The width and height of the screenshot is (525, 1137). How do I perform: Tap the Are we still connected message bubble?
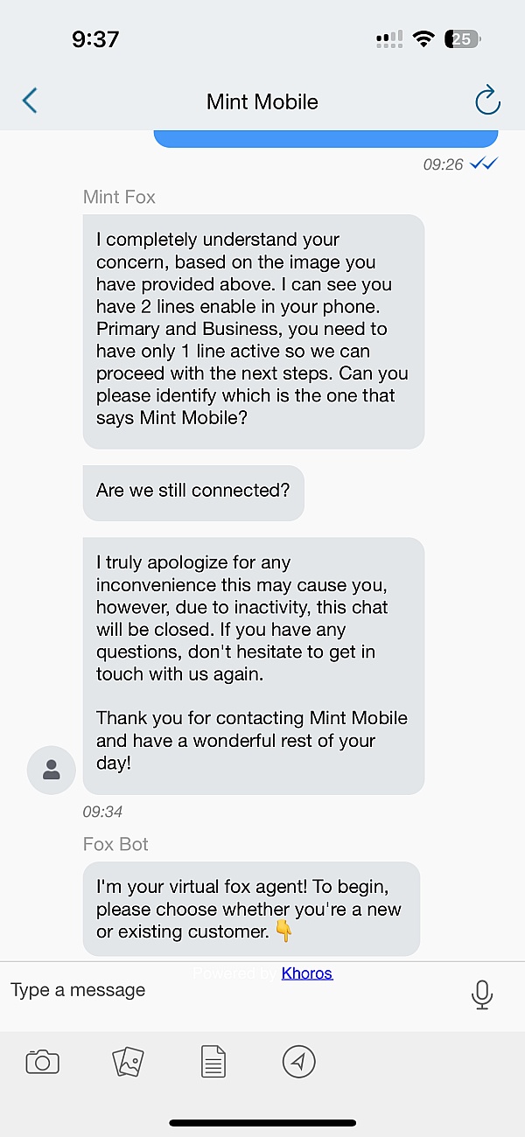coord(192,491)
